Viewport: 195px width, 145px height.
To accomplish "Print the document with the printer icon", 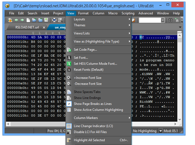I will (x=54, y=20).
